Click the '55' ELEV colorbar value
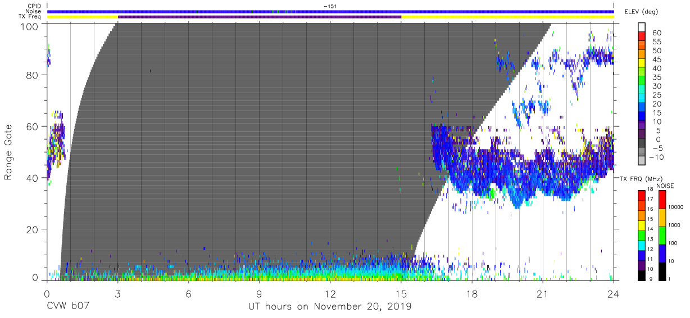690x318 pixels. (656, 42)
